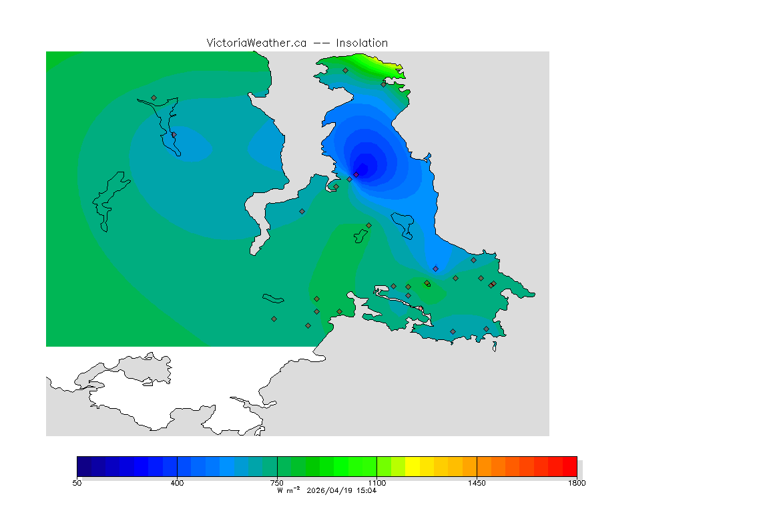Click the 750 label under the color scale
The width and height of the screenshot is (769, 513).
click(x=276, y=483)
